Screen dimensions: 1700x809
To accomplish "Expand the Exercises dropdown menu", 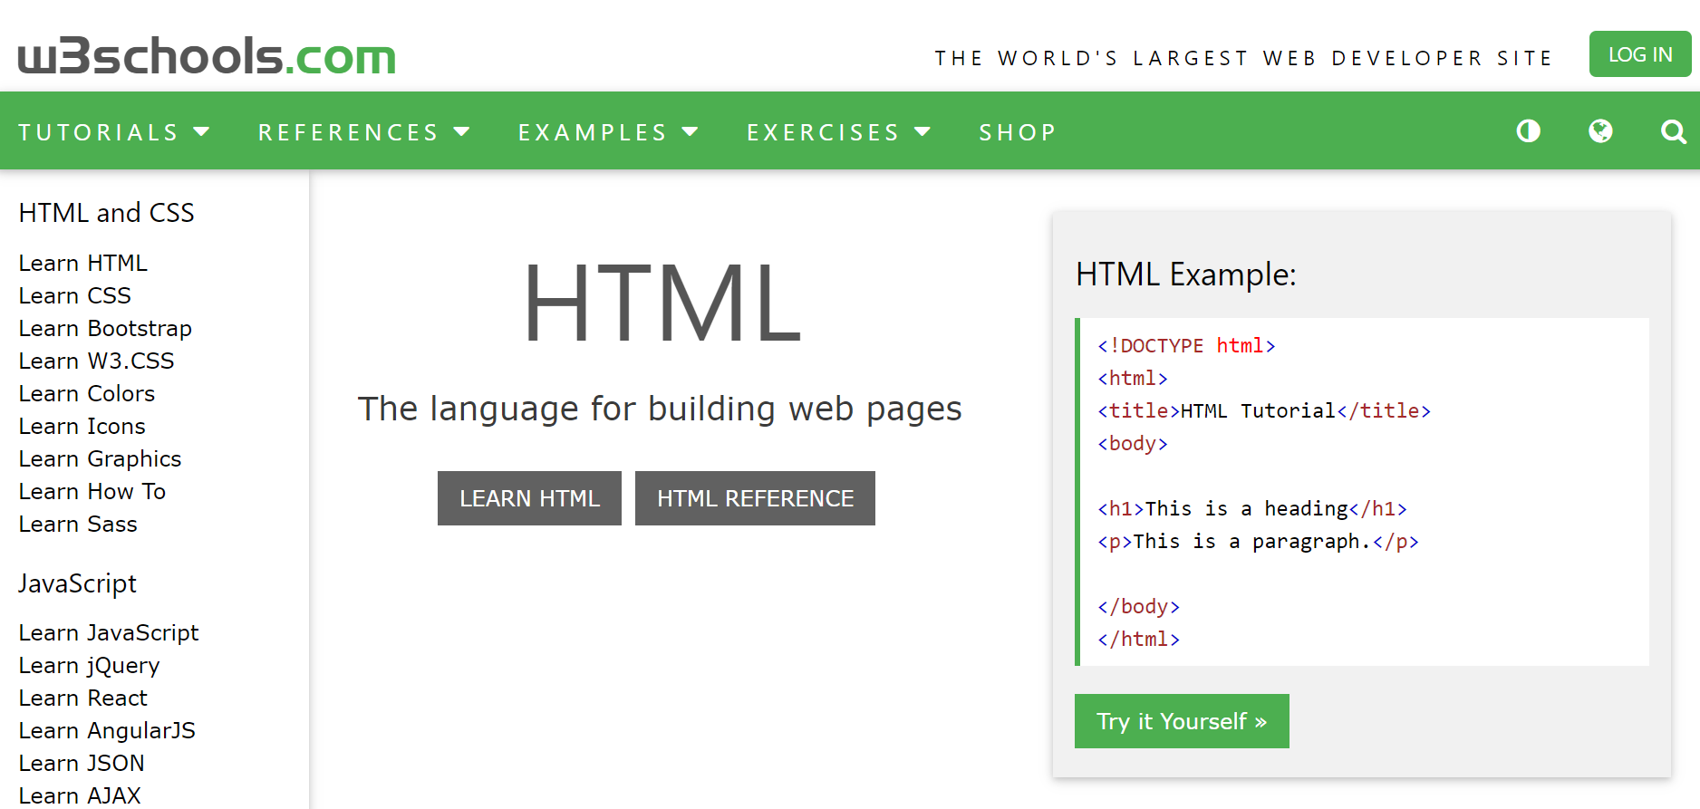I will (839, 132).
